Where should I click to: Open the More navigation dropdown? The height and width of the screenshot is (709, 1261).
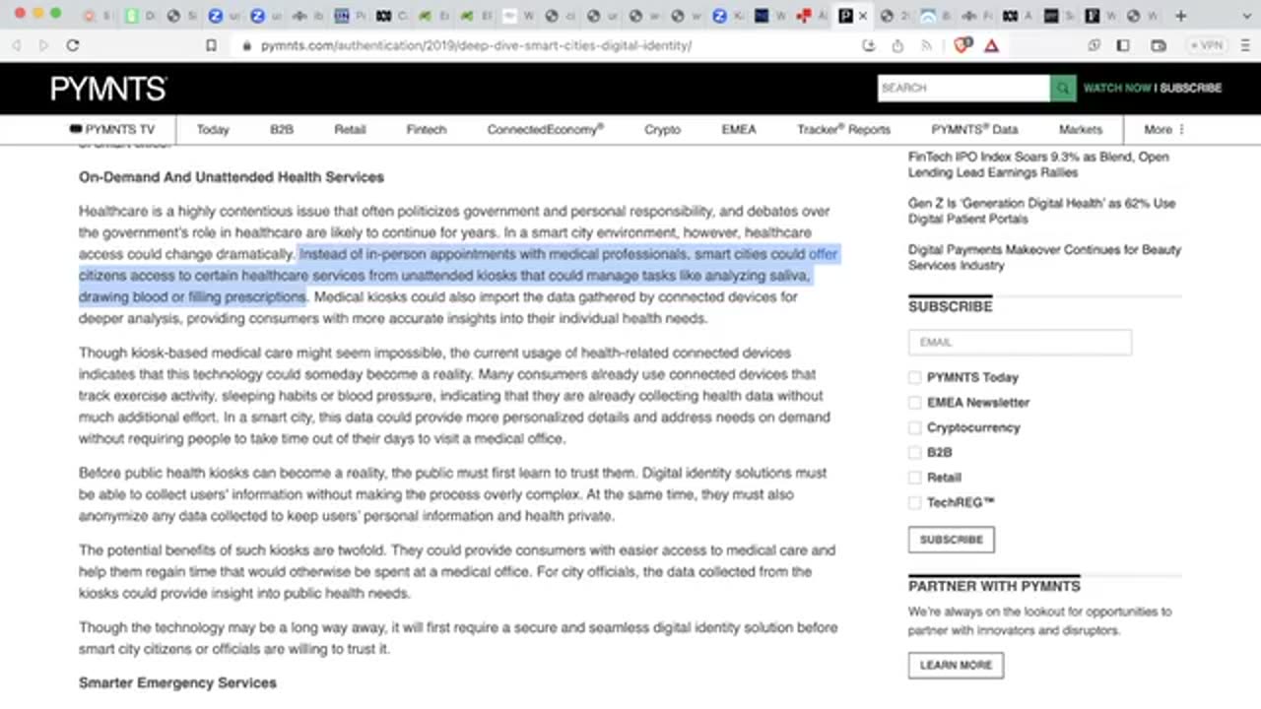pyautogui.click(x=1164, y=129)
